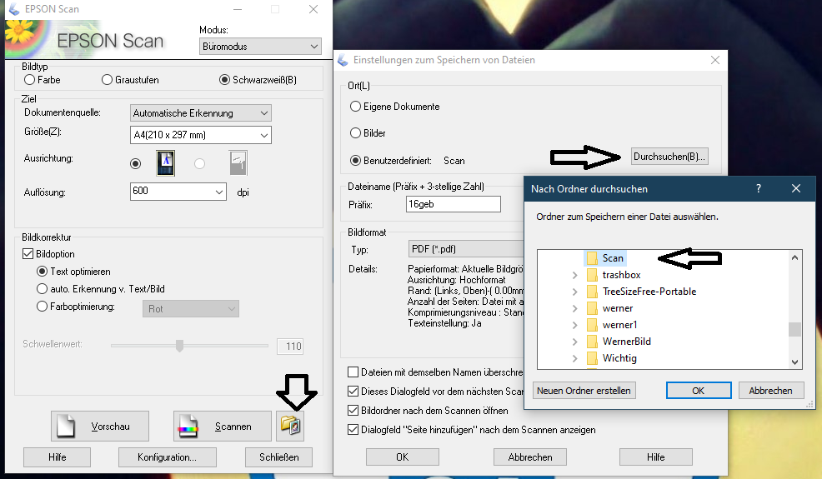Open the Auflösung resolution dropdown
This screenshot has height=479, width=822.
click(x=178, y=192)
